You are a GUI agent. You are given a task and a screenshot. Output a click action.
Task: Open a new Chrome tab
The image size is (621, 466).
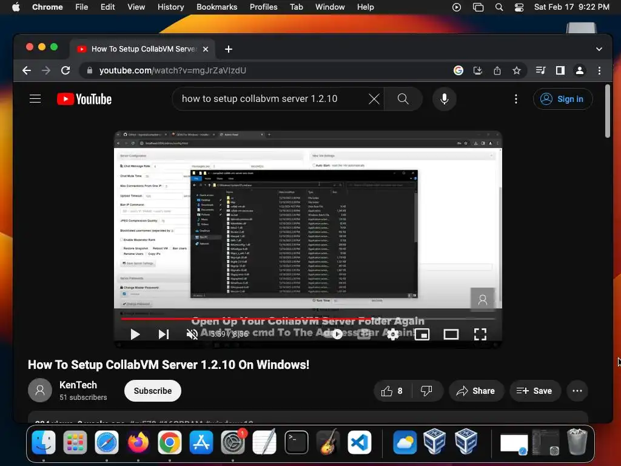pos(229,49)
